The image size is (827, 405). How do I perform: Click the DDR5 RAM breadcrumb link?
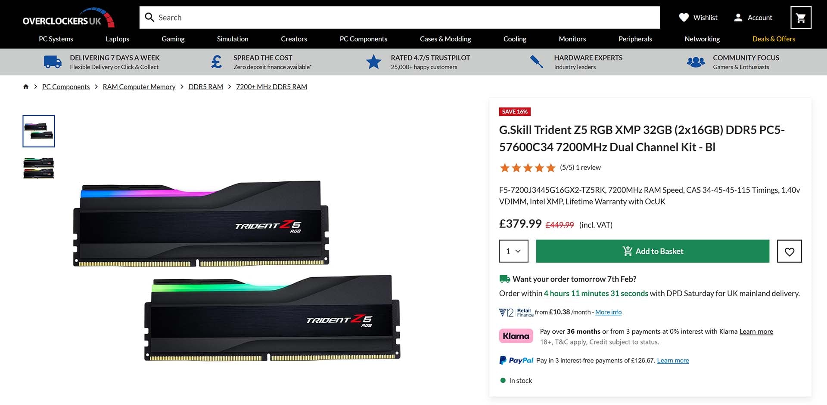[x=205, y=86]
